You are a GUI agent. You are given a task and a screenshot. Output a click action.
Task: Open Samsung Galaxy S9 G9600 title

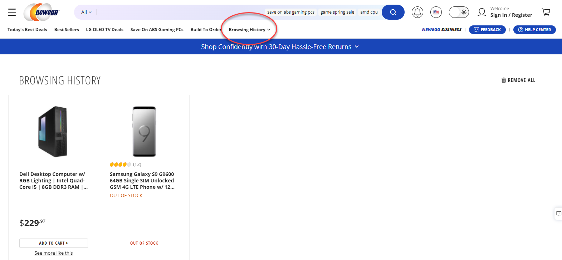pyautogui.click(x=142, y=181)
